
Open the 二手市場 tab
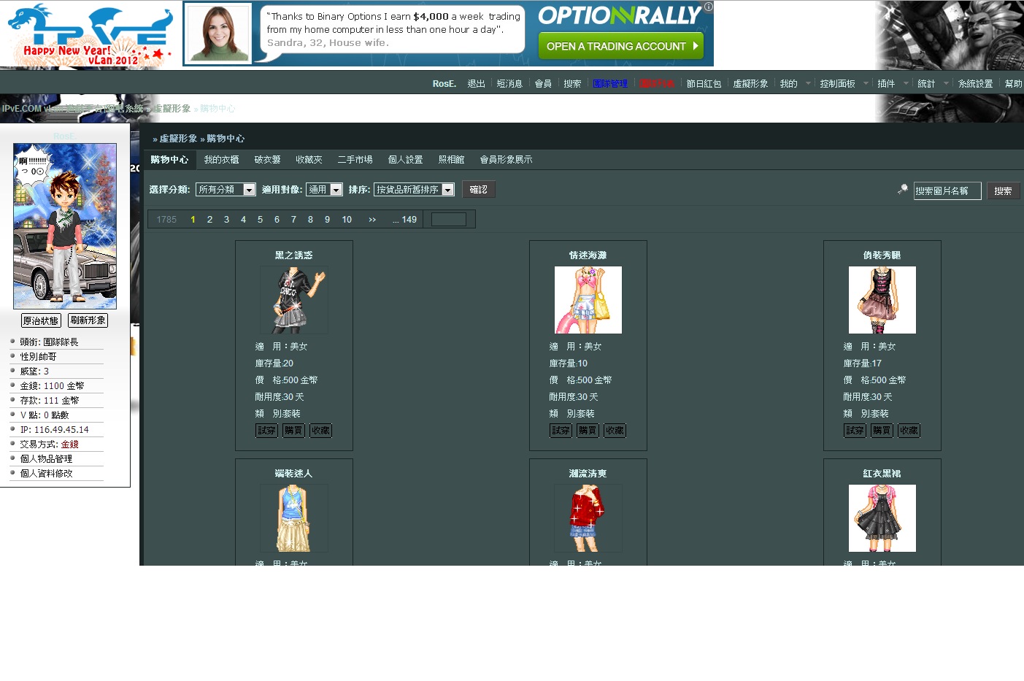pos(355,160)
